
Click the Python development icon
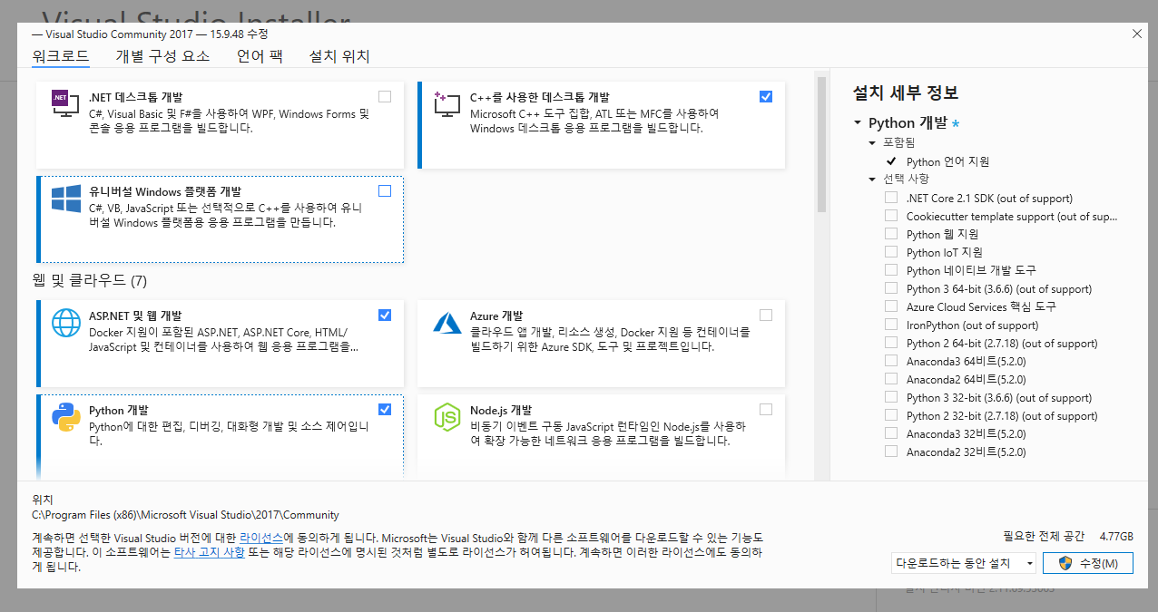pyautogui.click(x=66, y=417)
